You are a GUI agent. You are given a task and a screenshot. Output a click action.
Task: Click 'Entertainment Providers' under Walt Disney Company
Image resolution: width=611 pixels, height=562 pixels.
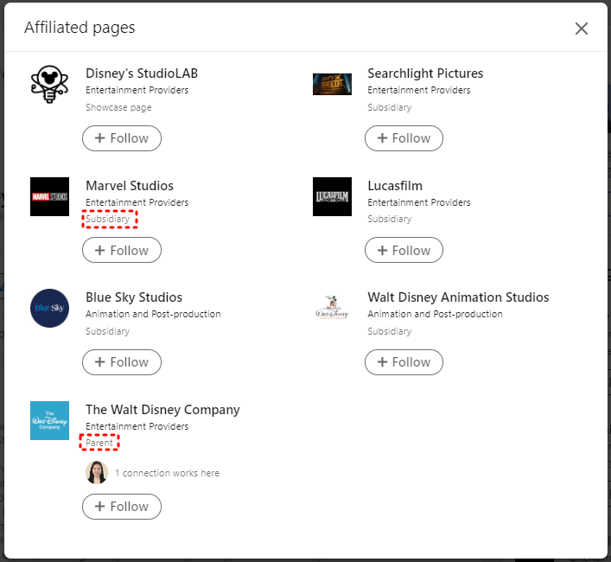pos(137,426)
